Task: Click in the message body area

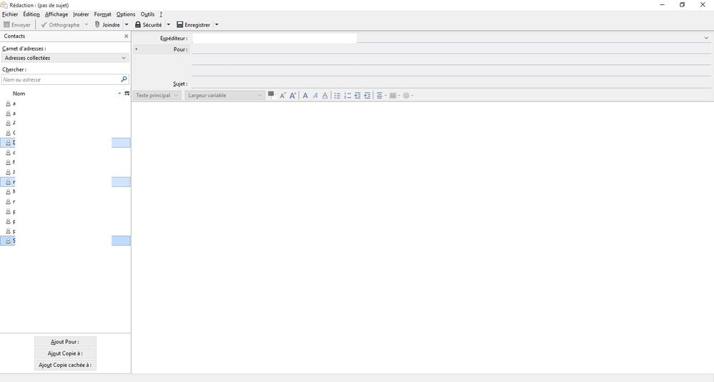Action: tap(423, 237)
